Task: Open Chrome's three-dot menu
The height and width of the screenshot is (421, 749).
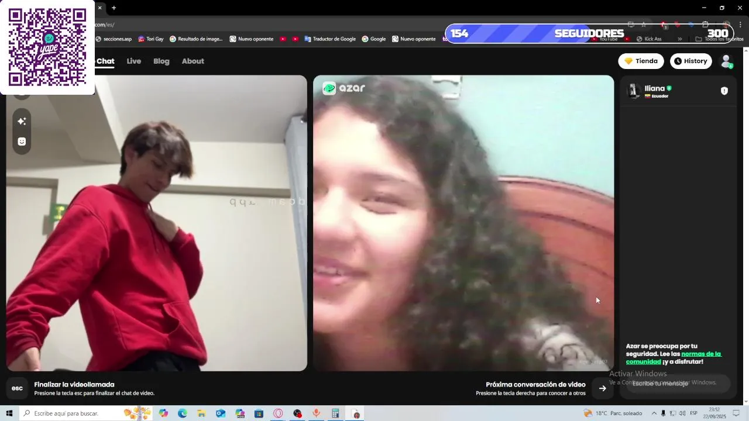Action: [x=740, y=25]
